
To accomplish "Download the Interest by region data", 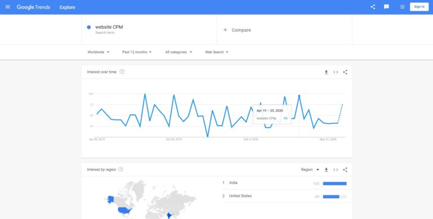I will point(326,169).
